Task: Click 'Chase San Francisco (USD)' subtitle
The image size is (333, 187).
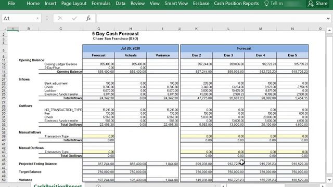Action: [116, 38]
